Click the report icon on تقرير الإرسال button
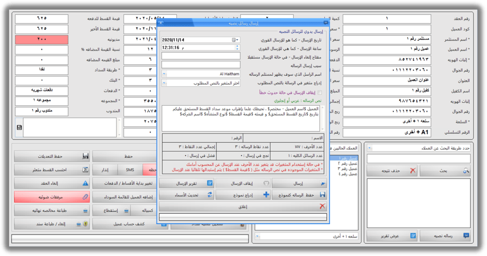487x256 pixels. [x=210, y=183]
